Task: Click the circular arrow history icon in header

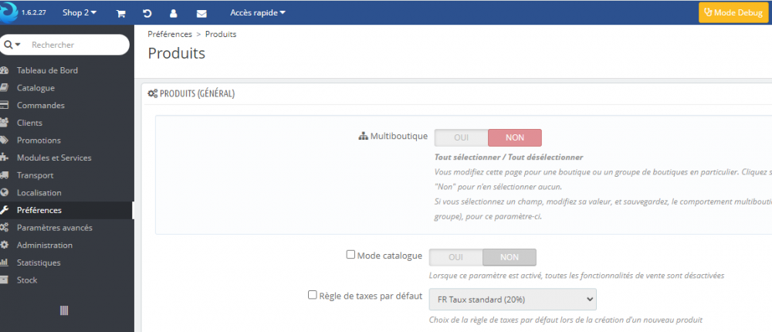Action: pyautogui.click(x=147, y=13)
